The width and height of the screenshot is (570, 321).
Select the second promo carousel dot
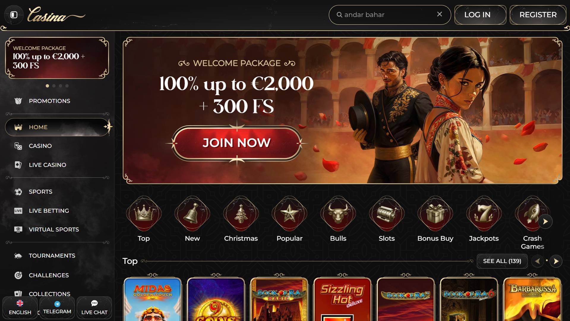click(54, 86)
